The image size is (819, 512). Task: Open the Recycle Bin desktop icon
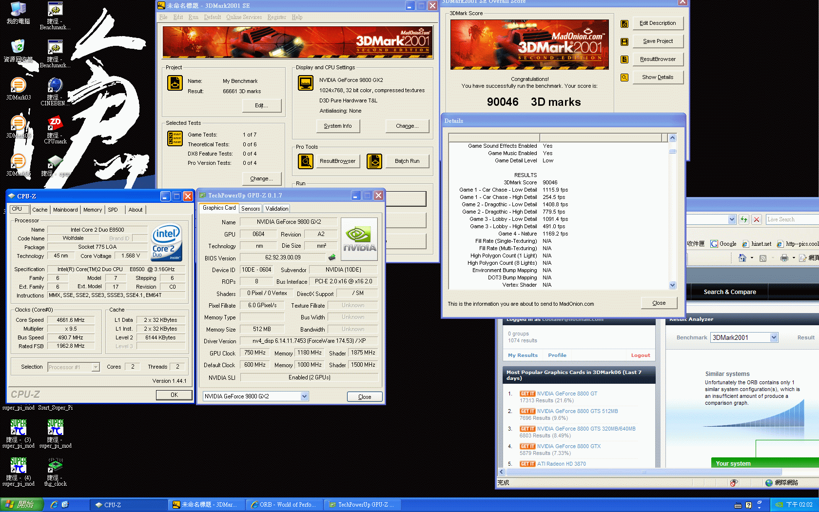tap(18, 50)
